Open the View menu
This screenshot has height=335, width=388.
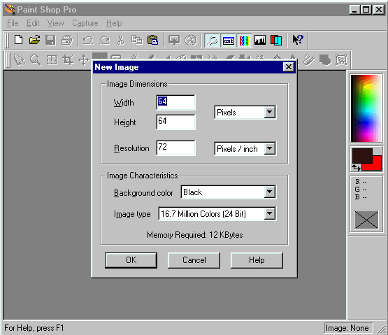[x=55, y=23]
